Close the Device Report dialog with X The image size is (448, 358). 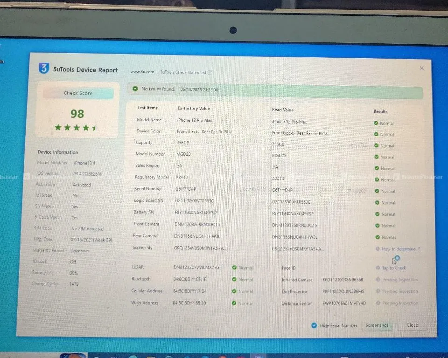tap(422, 68)
